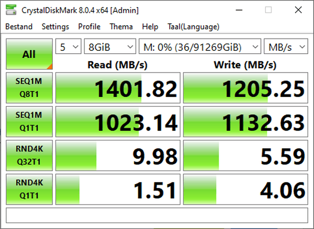This screenshot has height=229, width=314.
Task: Maximize the CrystalDiskMark window
Action: (x=268, y=10)
